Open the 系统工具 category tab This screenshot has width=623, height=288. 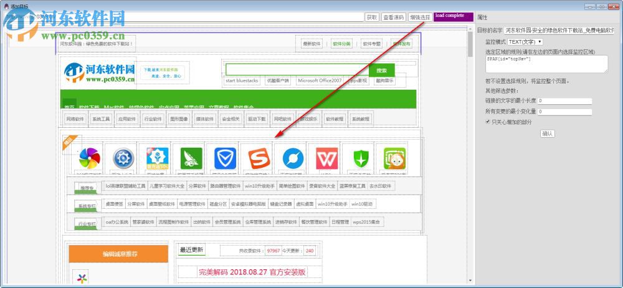coord(101,119)
